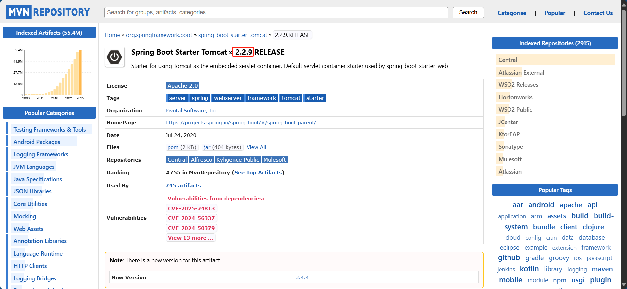Click the android popular tag
This screenshot has height=289, width=627.
click(x=541, y=205)
